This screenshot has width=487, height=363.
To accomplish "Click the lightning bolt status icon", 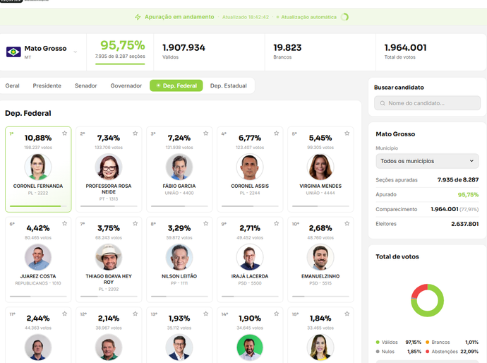I will pos(138,17).
